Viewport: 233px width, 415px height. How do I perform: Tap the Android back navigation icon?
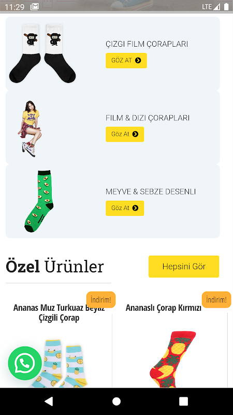[49, 401]
